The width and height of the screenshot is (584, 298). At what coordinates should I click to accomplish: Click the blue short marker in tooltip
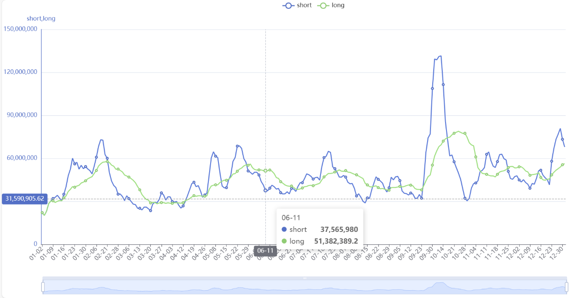[284, 230]
